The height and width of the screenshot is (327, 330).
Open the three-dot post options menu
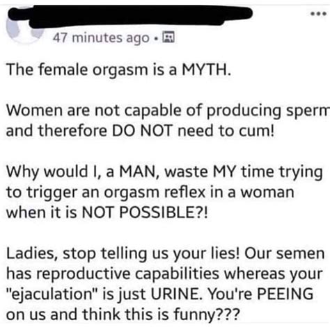(318, 14)
